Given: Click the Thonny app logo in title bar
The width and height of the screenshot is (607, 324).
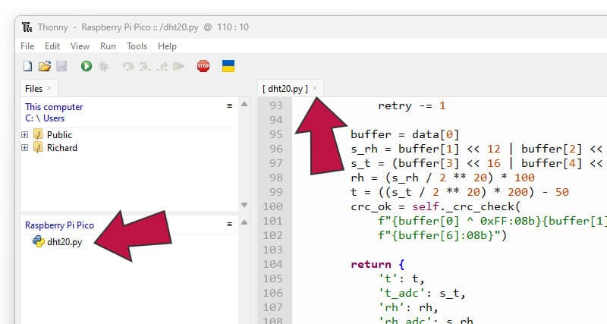Looking at the screenshot, I should [27, 27].
